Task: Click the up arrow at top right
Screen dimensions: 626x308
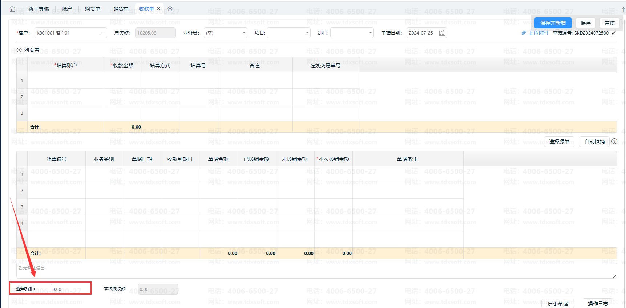Action: [623, 10]
